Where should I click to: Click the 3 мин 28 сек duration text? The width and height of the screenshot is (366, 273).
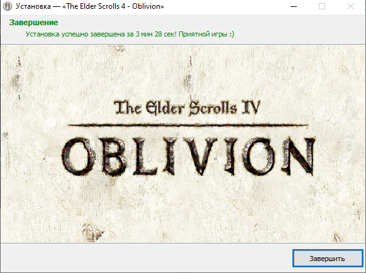[156, 35]
